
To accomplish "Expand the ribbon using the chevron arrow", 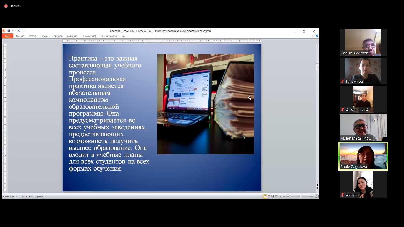I will 313,36.
